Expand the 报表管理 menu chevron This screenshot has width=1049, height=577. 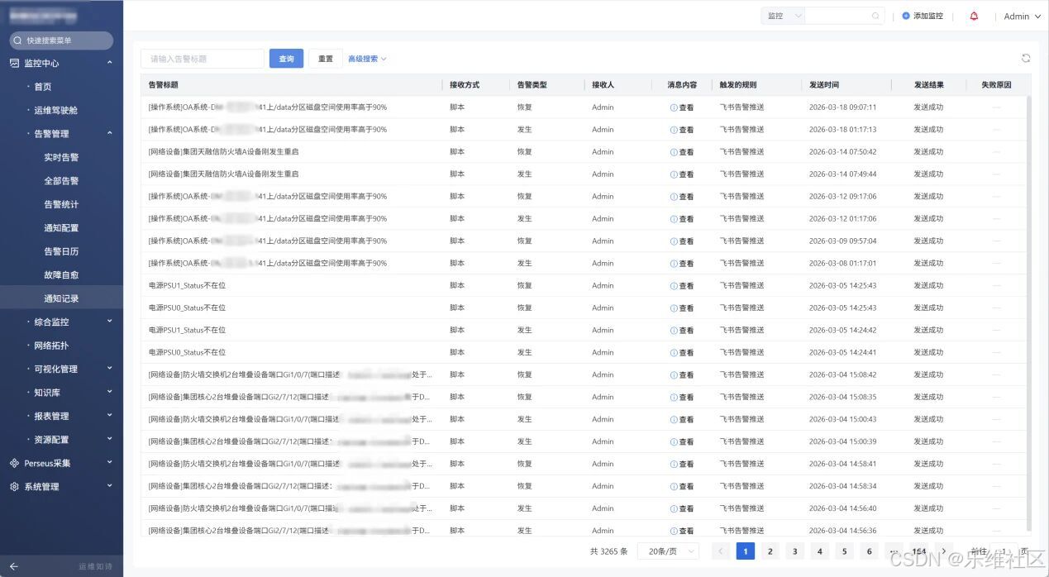(x=110, y=416)
